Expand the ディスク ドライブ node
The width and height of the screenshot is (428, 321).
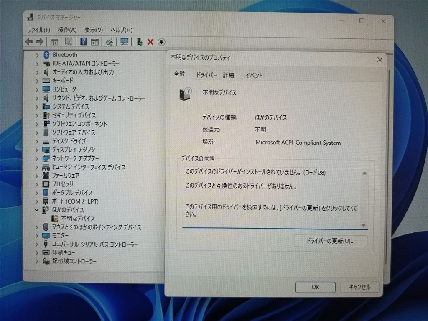[x=37, y=141]
